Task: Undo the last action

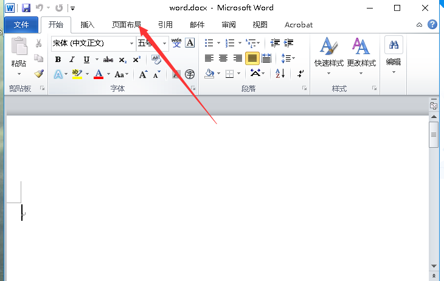Action: 40,8
